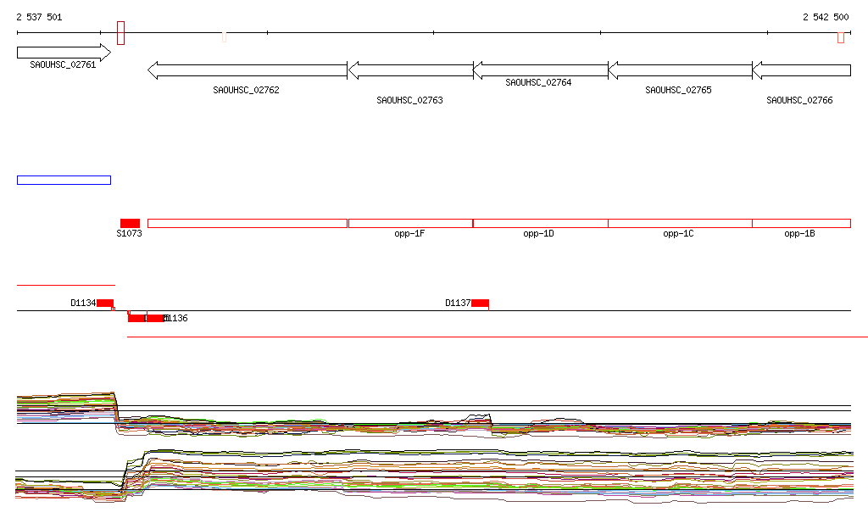
Task: Click the unlabeled red outlined region beside S1073
Action: coord(247,223)
